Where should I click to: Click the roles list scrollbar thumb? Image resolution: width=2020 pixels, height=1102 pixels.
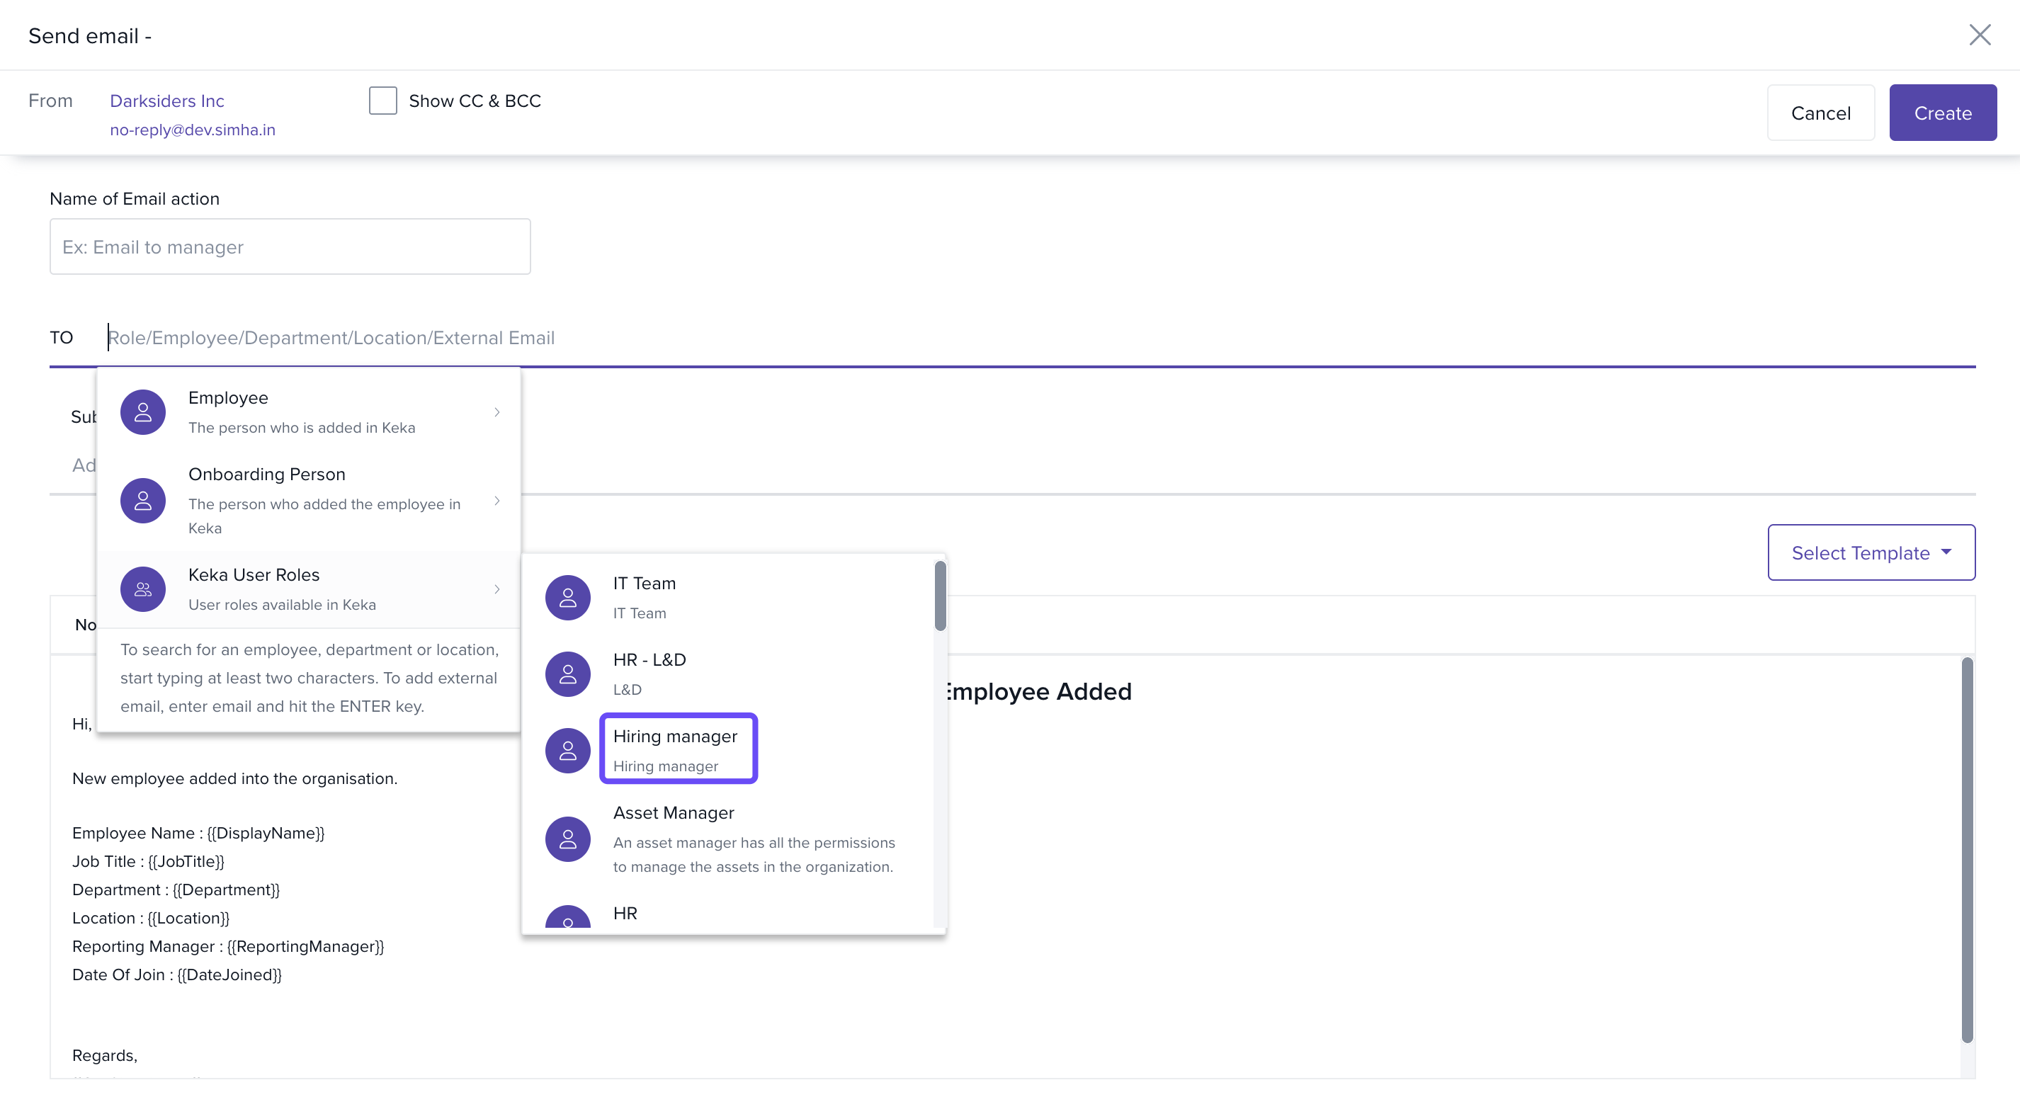click(939, 596)
